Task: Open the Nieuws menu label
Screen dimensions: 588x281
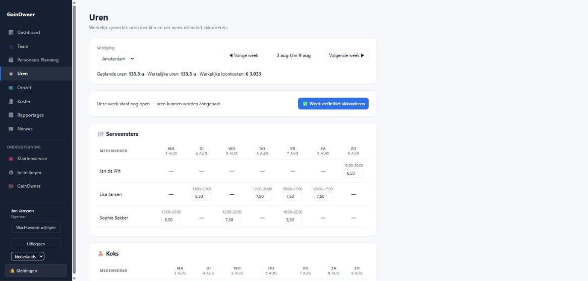Action: point(25,129)
